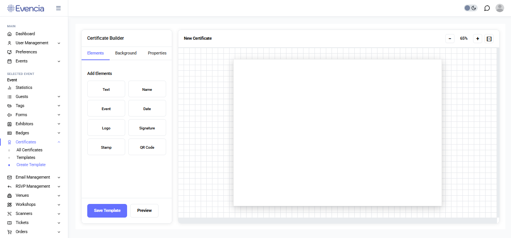Select the All Certificates item
This screenshot has height=238, width=511.
coord(29,150)
